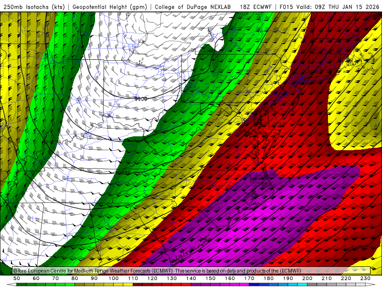
Task: Click the 10020 height contour label
Action: 123,173
